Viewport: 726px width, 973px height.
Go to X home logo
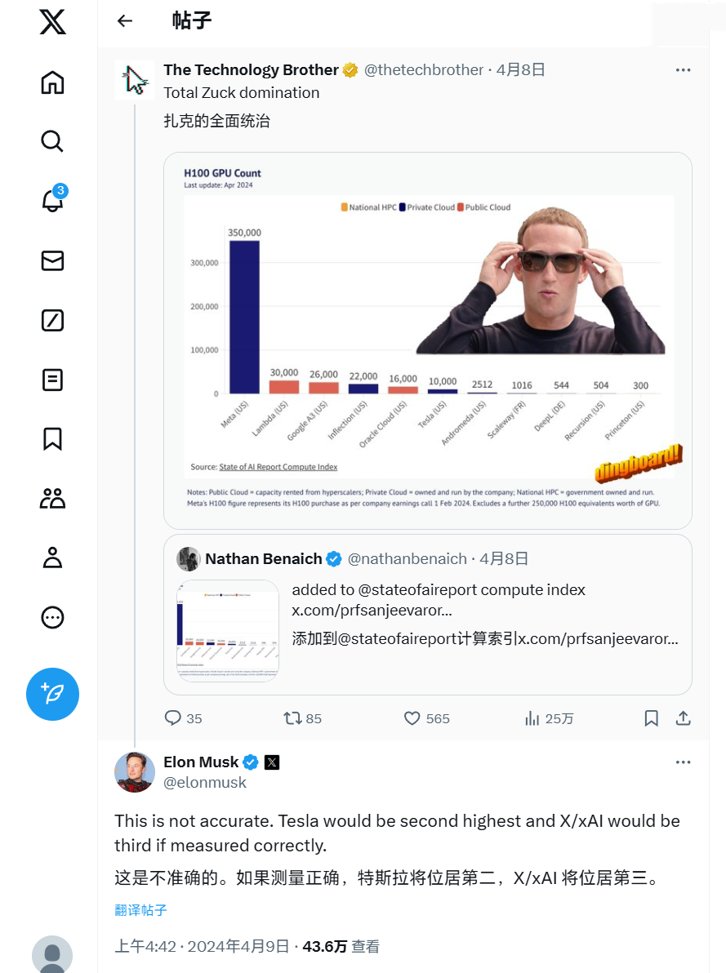pyautogui.click(x=52, y=22)
